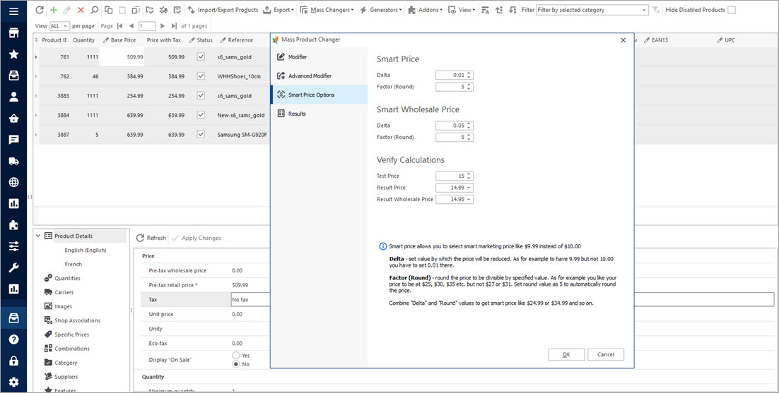The image size is (779, 393).
Task: Open Carriers in the product tree
Action: (63, 292)
